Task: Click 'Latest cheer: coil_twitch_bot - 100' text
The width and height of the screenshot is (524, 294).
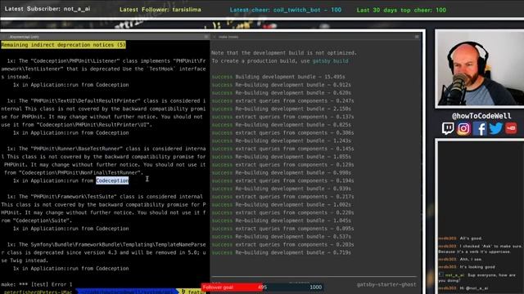Action: (286, 10)
